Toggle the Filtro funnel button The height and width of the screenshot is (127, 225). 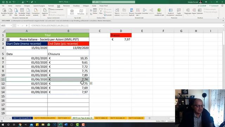coord(101,11)
